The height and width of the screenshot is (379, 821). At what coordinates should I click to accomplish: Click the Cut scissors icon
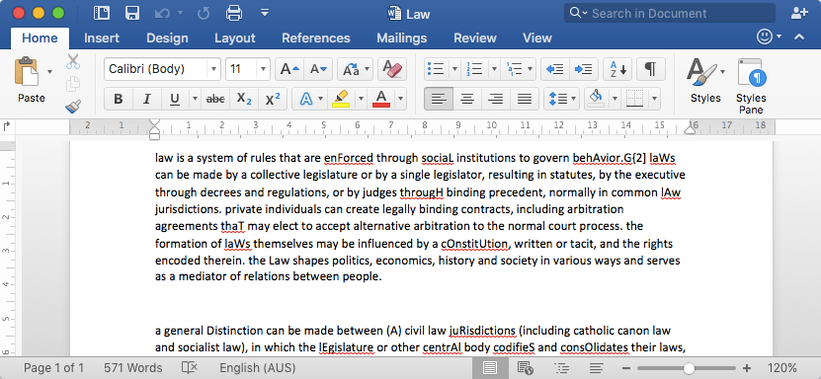73,61
